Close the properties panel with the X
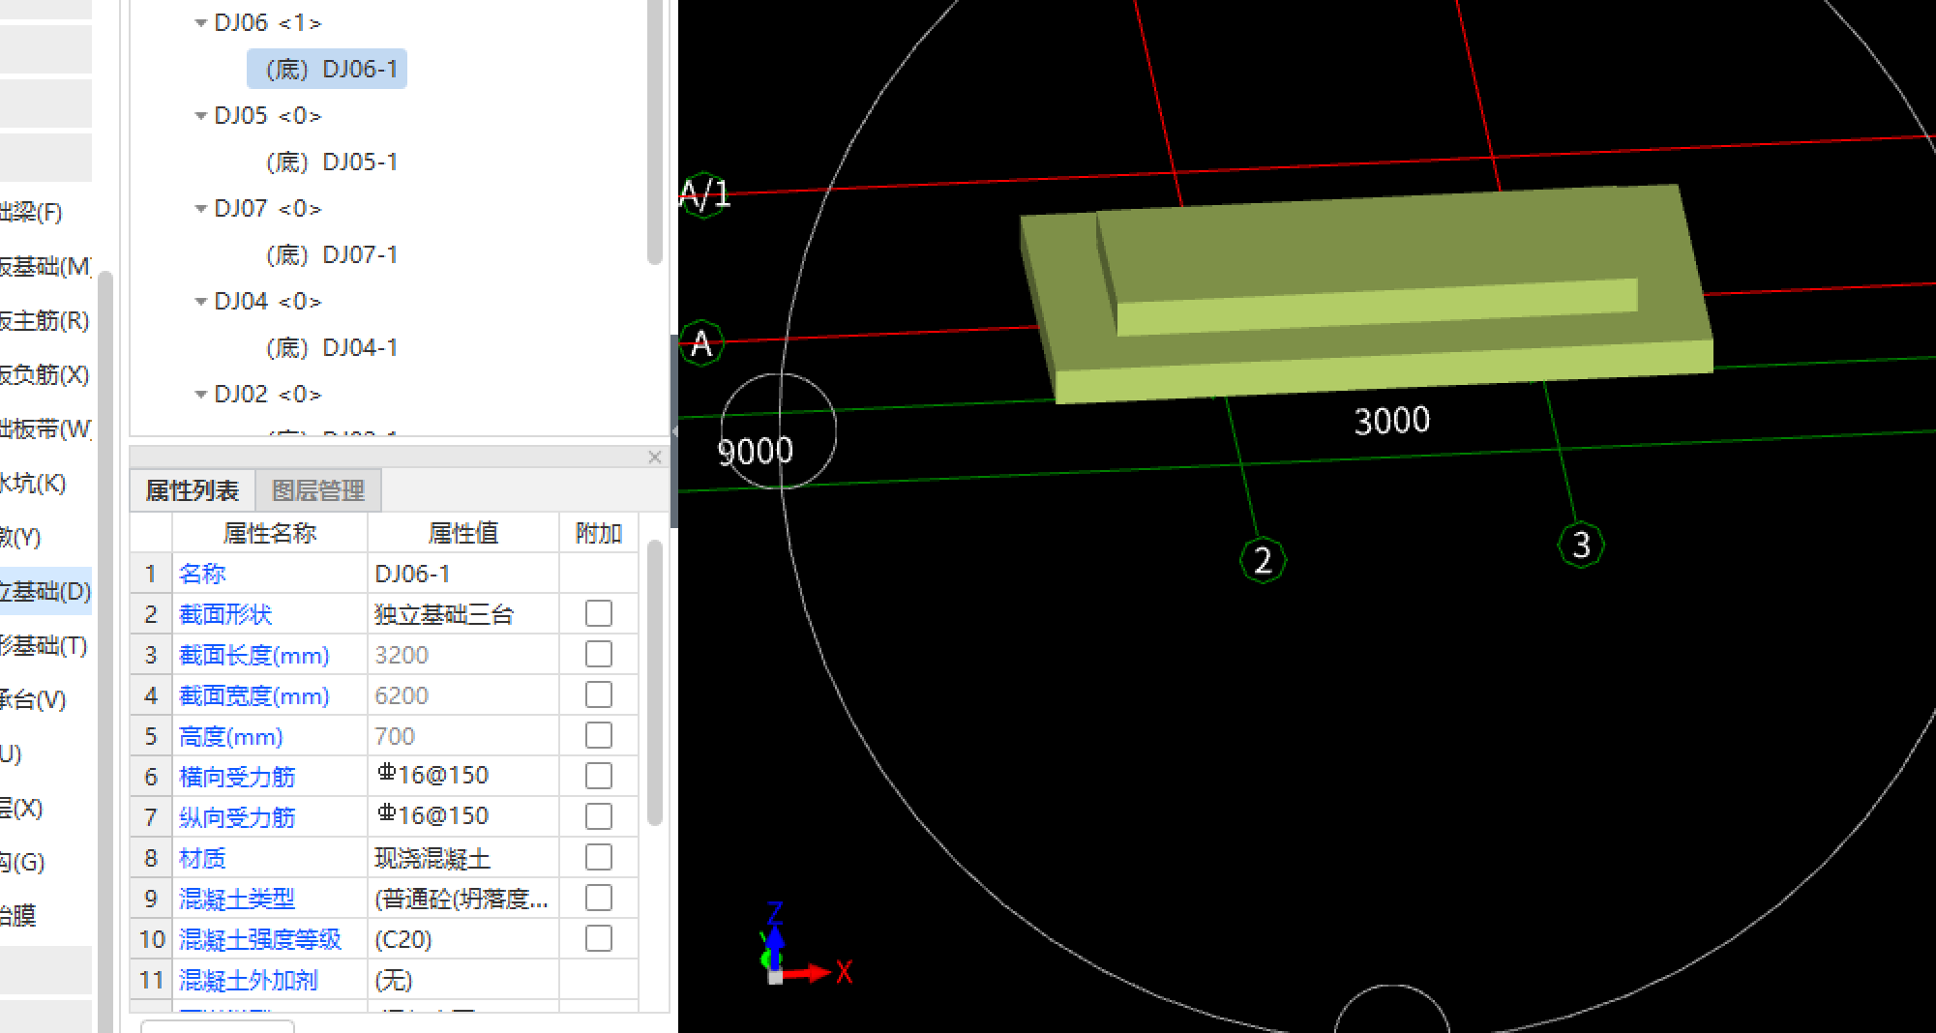The image size is (1936, 1033). (x=655, y=457)
